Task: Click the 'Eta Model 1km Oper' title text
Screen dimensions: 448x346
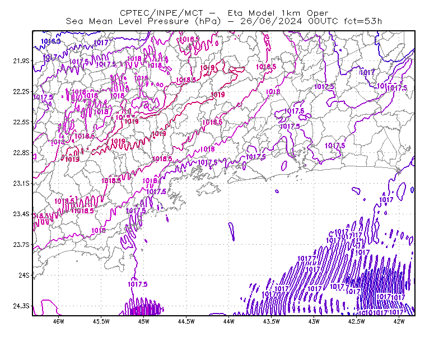Action: 278,13
